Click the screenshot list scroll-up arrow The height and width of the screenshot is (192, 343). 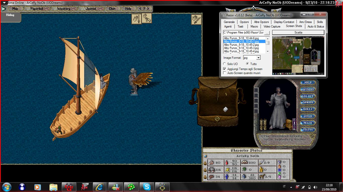(268, 38)
